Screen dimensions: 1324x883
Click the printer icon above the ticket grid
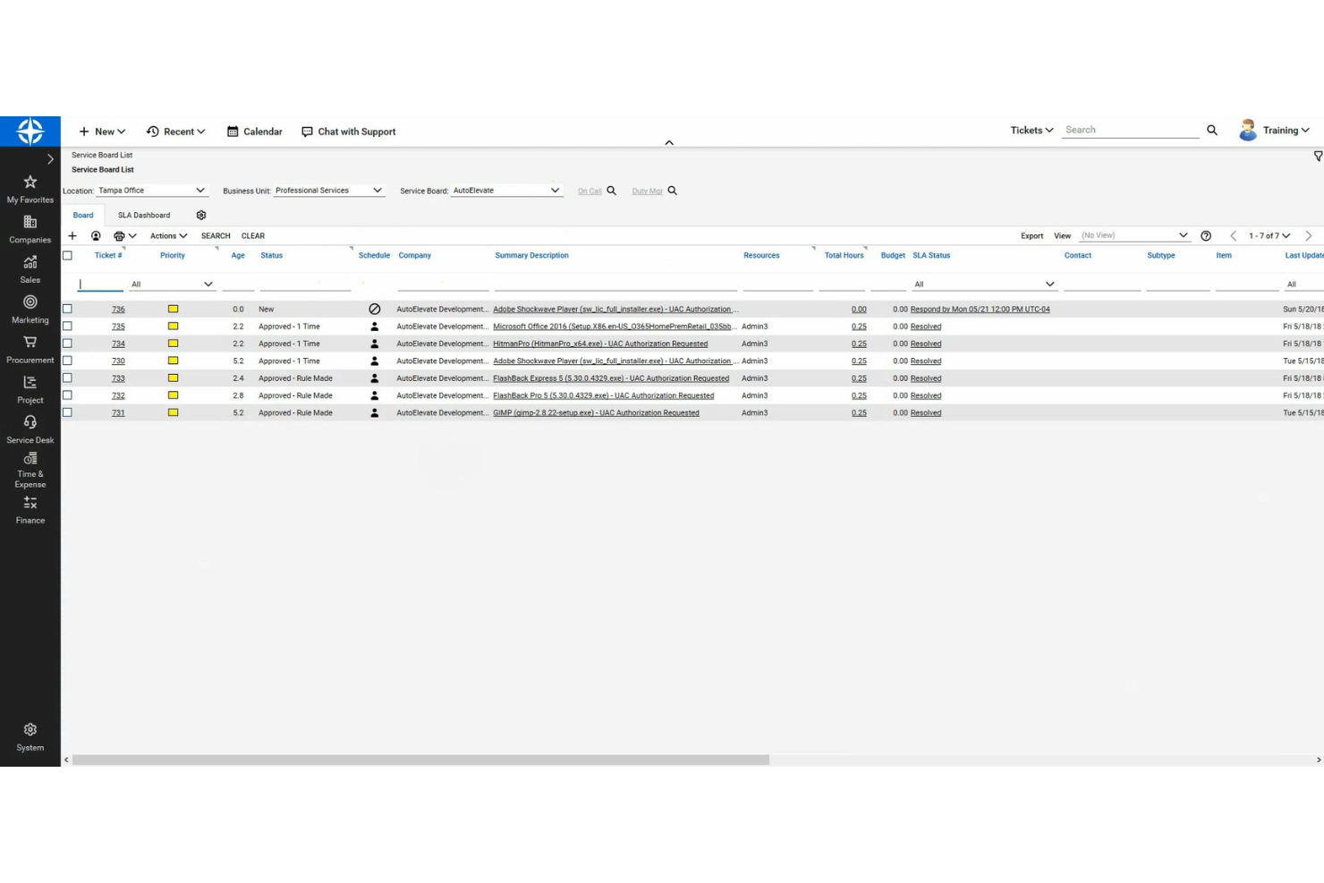click(x=120, y=235)
